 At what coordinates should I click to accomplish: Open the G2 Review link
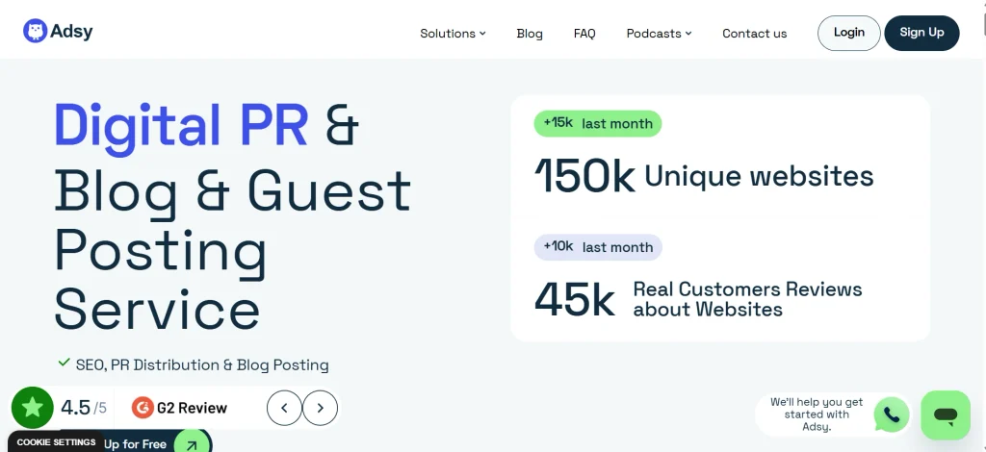coord(180,408)
